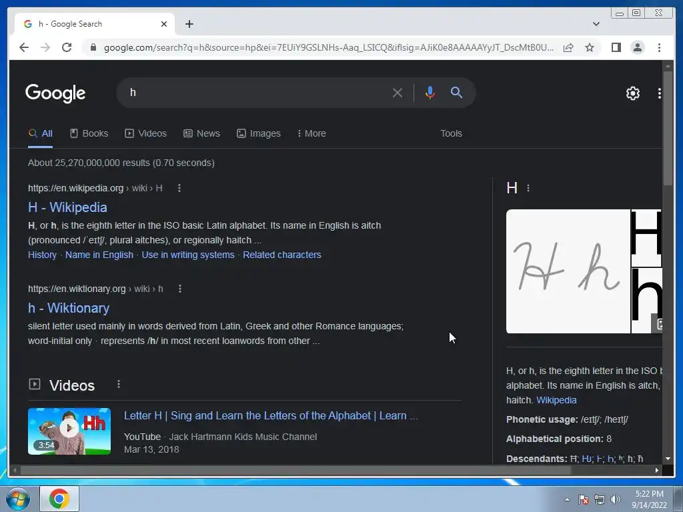
Task: Click the Videos section heading
Action: [x=71, y=385]
